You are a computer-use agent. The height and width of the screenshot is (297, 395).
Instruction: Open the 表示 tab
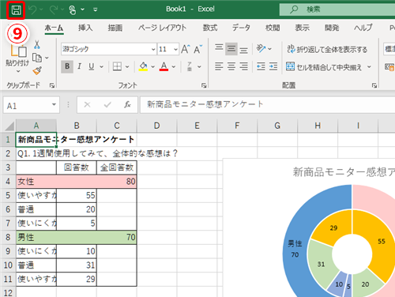[302, 28]
